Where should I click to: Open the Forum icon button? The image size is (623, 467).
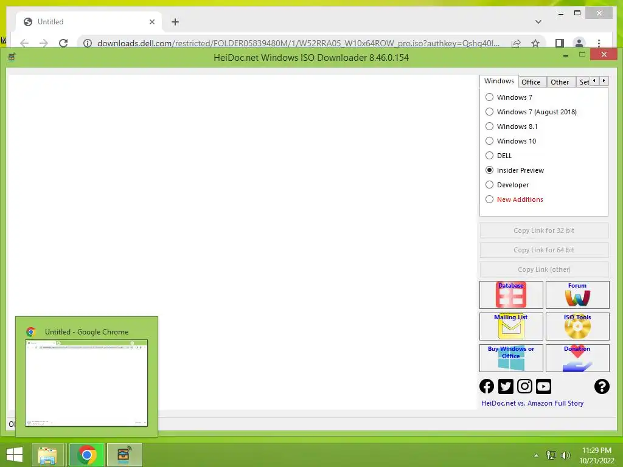577,295
